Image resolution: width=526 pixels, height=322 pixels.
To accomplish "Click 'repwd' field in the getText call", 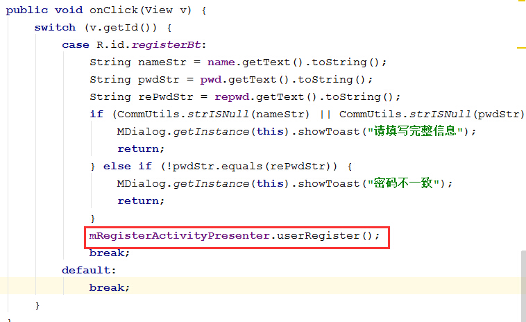I will coord(232,97).
